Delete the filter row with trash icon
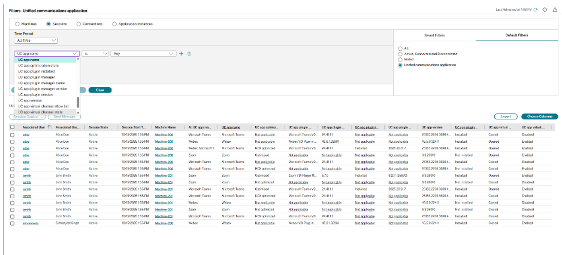This screenshot has width=562, height=255. click(189, 54)
